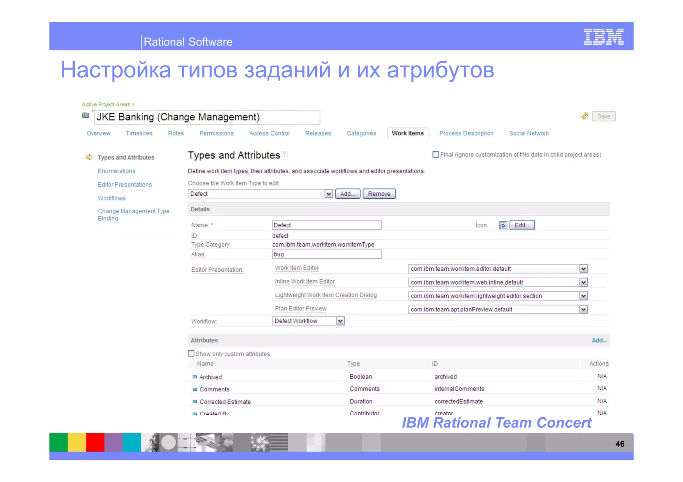The height and width of the screenshot is (482, 683).
Task: Click the work item type icon preview
Action: (x=503, y=226)
